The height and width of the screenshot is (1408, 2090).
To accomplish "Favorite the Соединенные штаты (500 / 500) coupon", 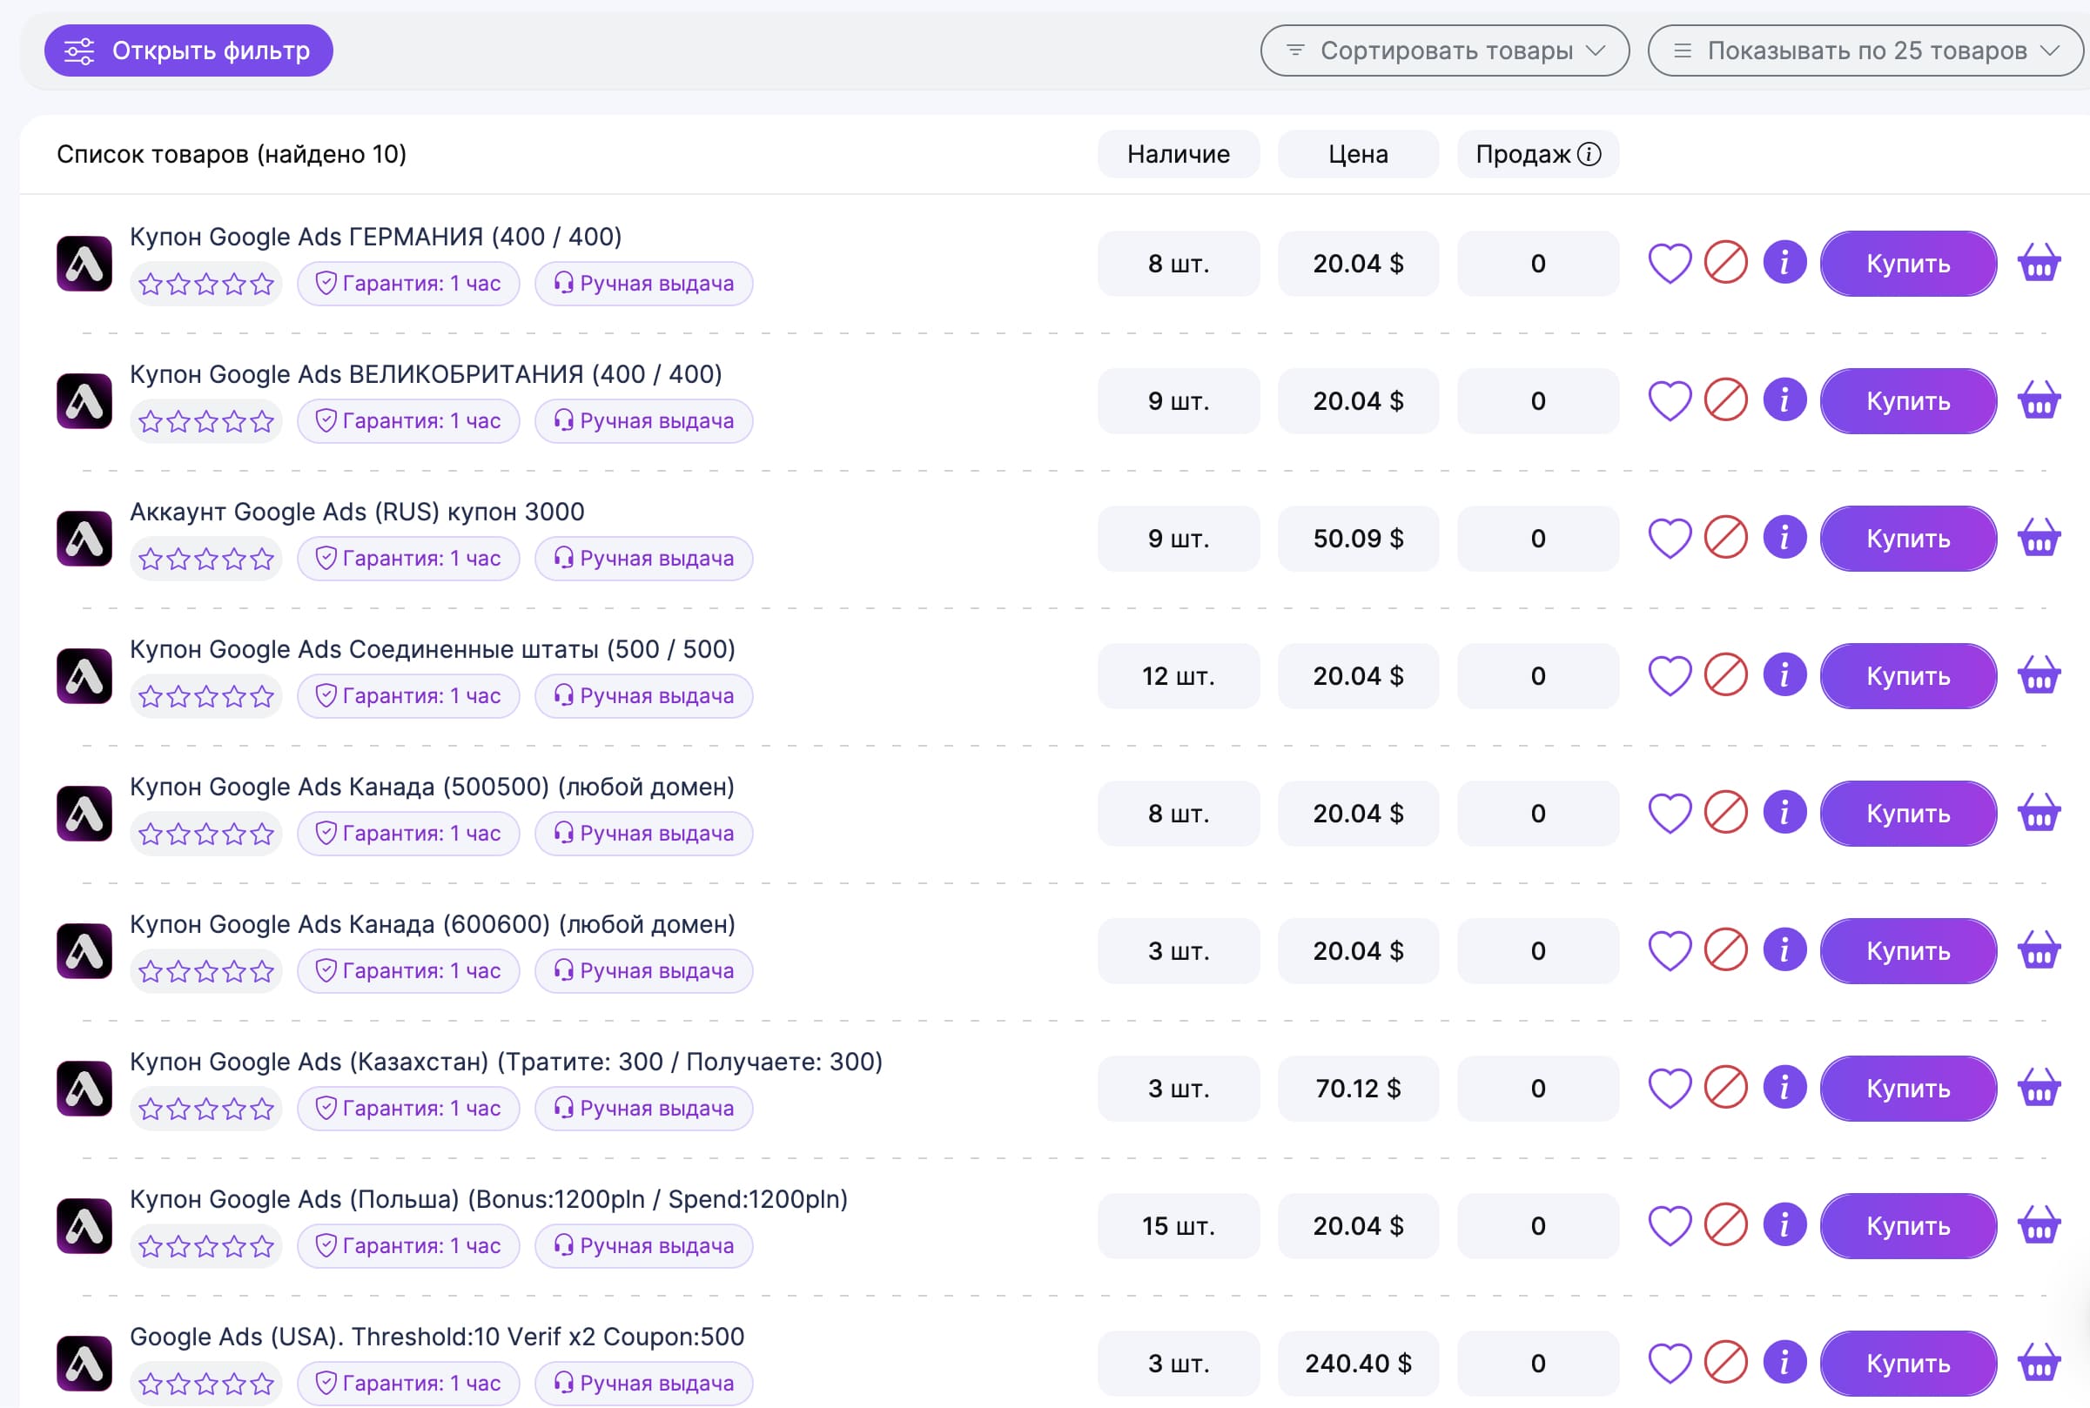I will 1670,676.
